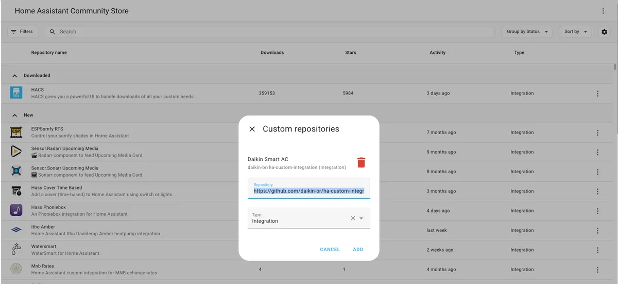Sort by the Downloads column header
Screen dimensions: 618x284
pyautogui.click(x=272, y=52)
